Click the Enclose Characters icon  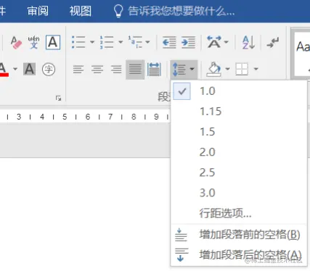coord(49,70)
